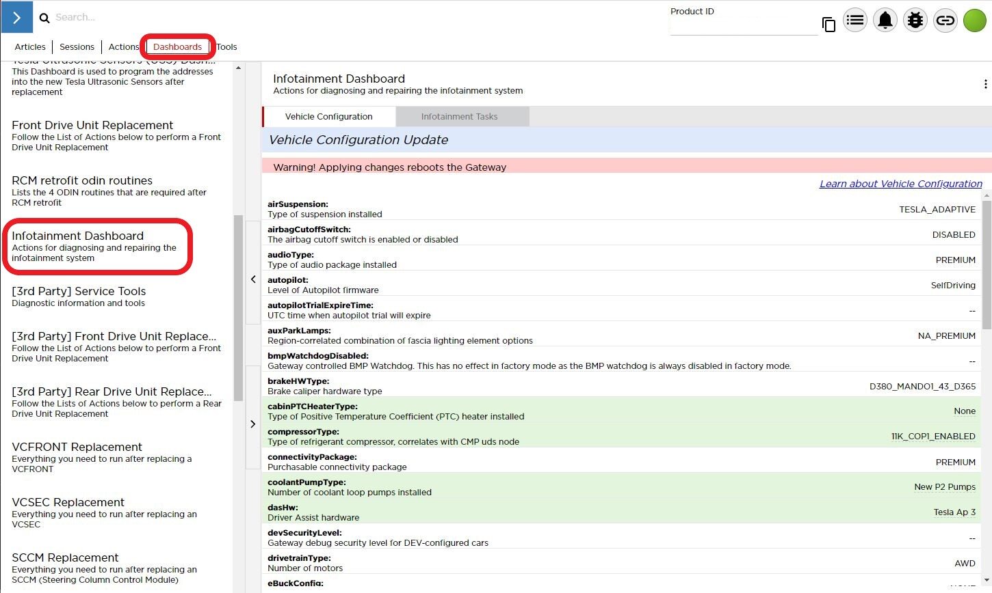
Task: Open notifications bell icon
Action: tap(885, 20)
